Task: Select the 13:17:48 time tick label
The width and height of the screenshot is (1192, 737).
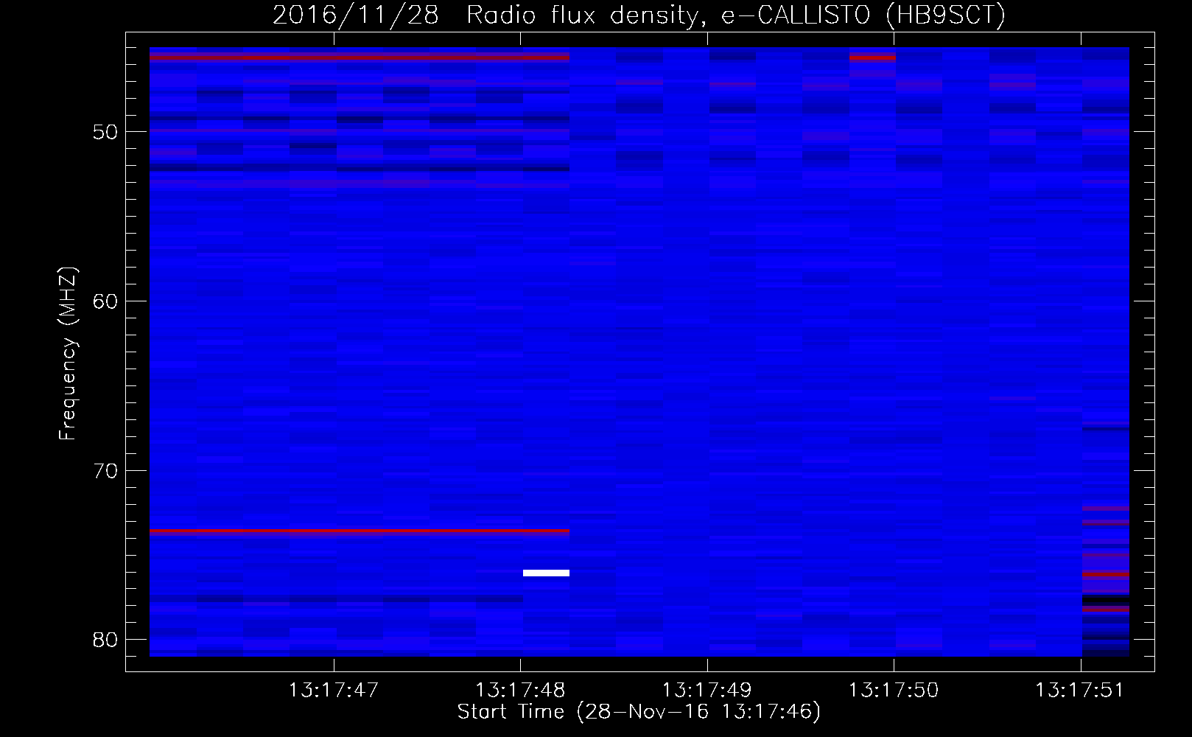Action: (520, 691)
